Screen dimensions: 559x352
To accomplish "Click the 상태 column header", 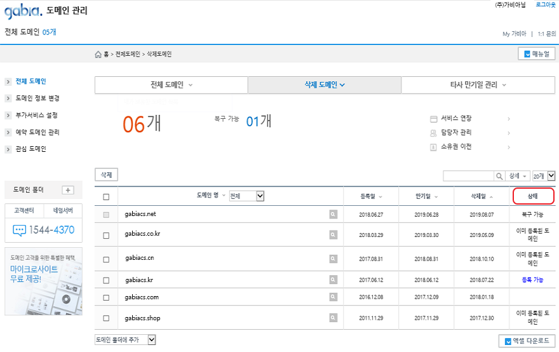I will click(x=534, y=196).
